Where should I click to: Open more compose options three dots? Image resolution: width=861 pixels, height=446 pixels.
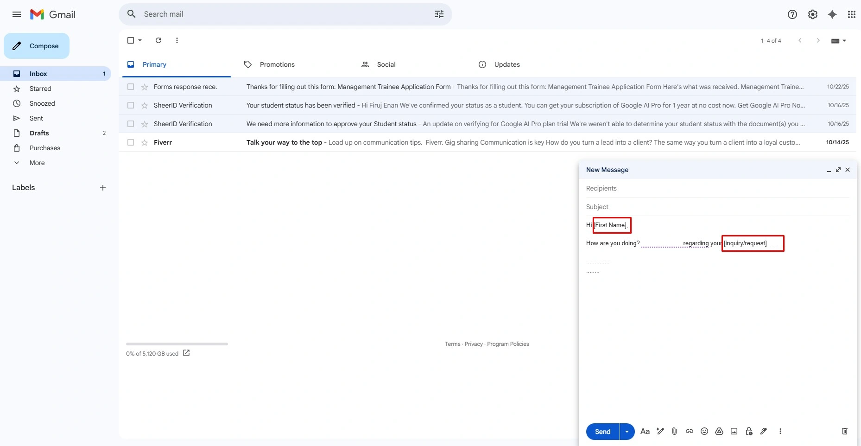click(780, 431)
